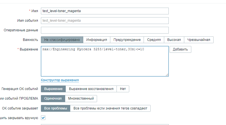The height and width of the screenshot is (125, 226).
Task: Click the resize handle of expression area
Action: tap(167, 75)
